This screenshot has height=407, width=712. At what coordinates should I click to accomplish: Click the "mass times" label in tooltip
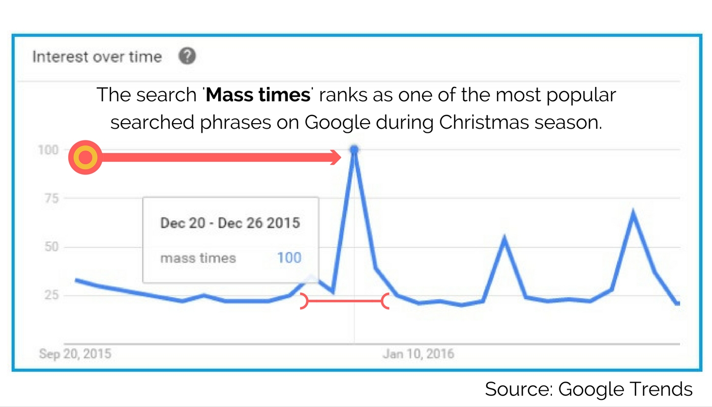(198, 258)
